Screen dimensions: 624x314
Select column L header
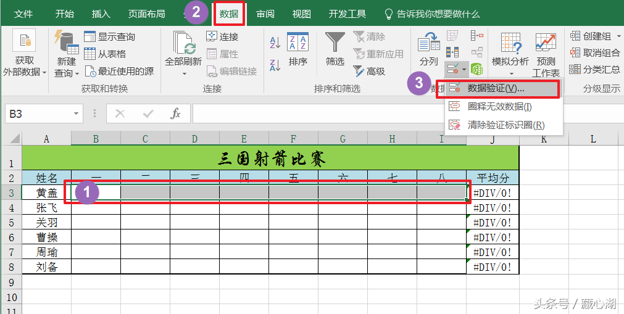[x=593, y=139]
